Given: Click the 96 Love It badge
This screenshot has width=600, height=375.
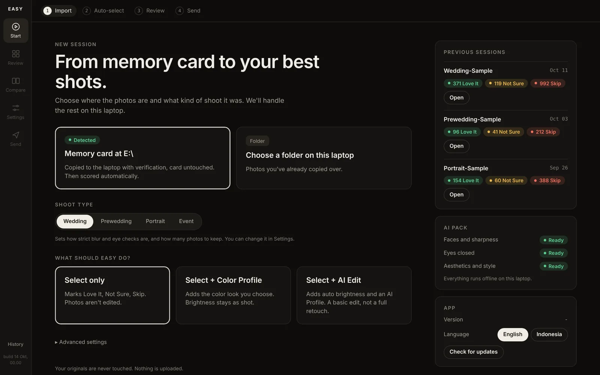Looking at the screenshot, I should (x=462, y=132).
